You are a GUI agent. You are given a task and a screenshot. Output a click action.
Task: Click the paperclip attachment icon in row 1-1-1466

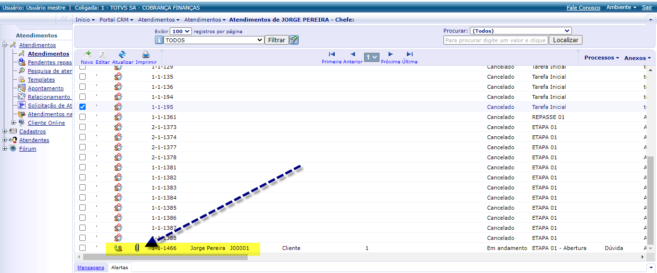tap(137, 248)
